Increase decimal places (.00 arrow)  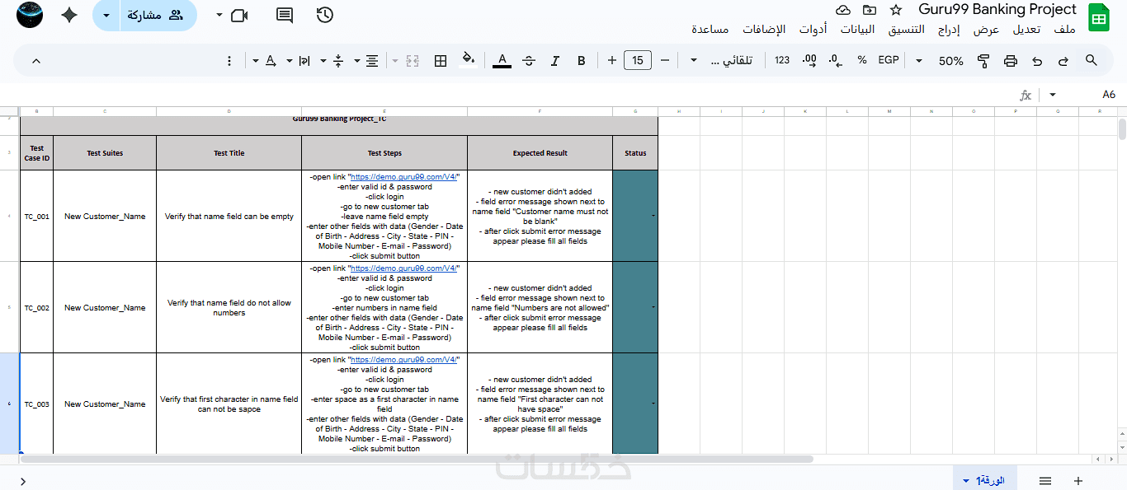(x=809, y=60)
